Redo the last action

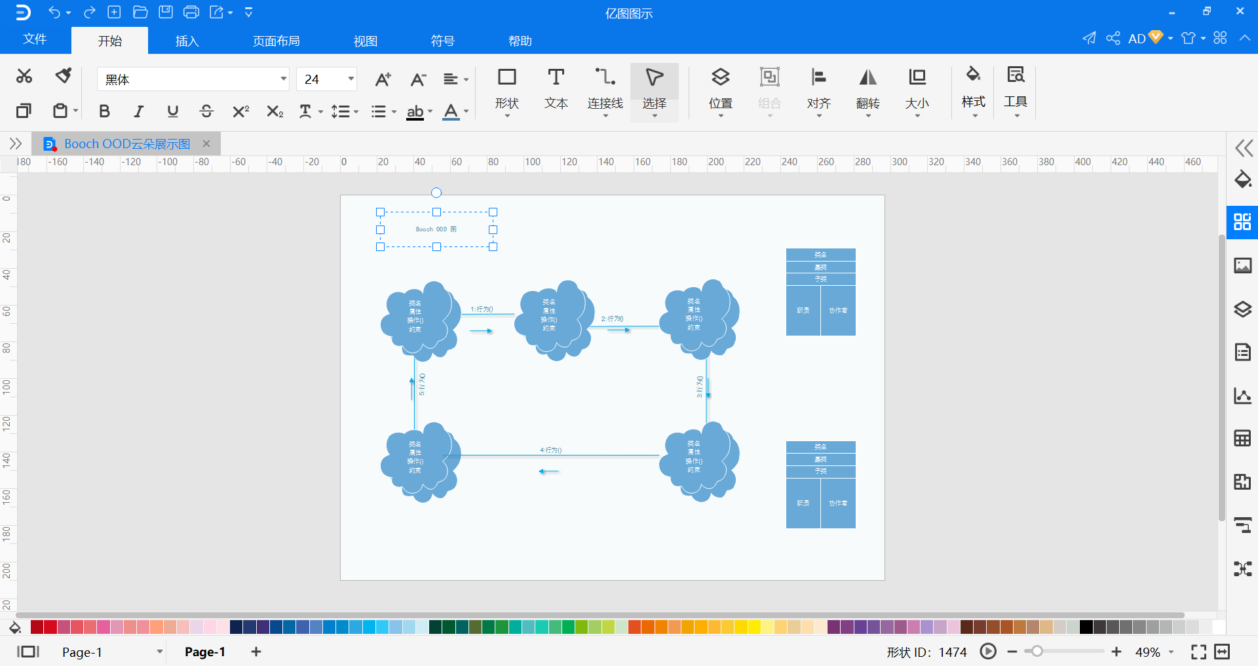point(90,12)
